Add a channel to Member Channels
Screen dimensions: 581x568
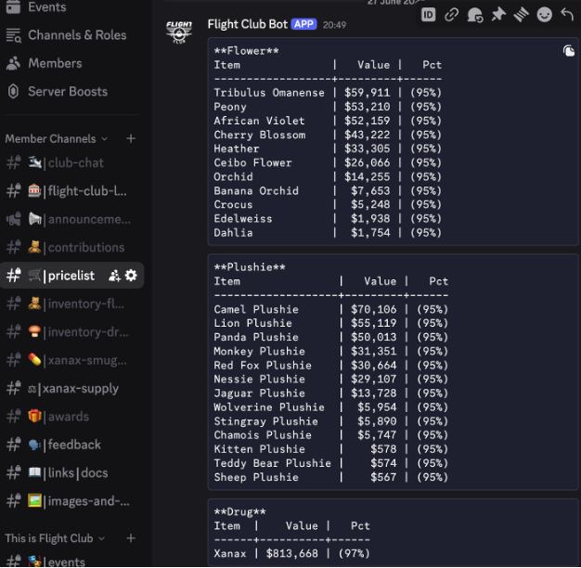[131, 138]
